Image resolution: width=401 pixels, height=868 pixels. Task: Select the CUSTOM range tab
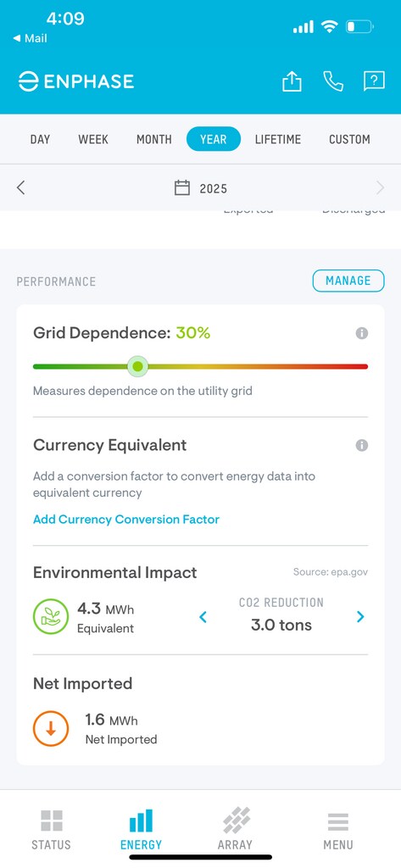(349, 140)
